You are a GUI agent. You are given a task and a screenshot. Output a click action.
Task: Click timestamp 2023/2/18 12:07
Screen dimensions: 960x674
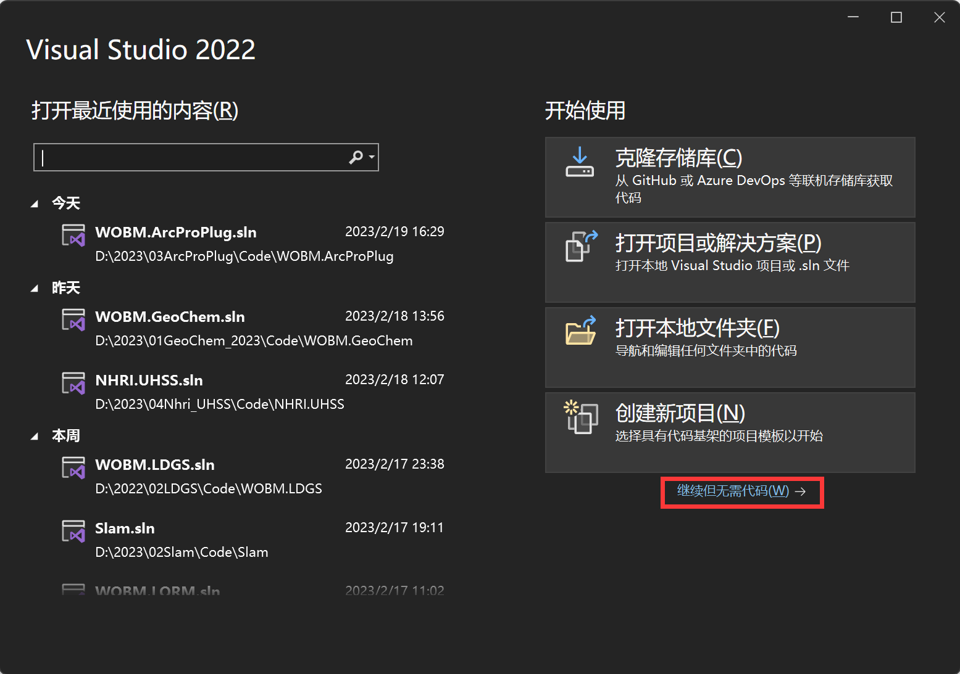click(x=394, y=379)
